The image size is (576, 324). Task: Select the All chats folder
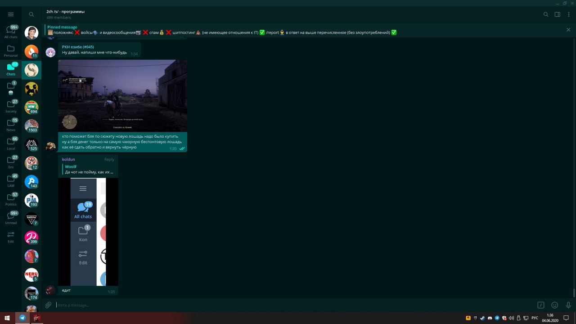click(11, 32)
